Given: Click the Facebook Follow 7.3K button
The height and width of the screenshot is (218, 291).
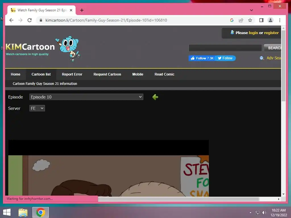Looking at the screenshot, I should click(202, 58).
